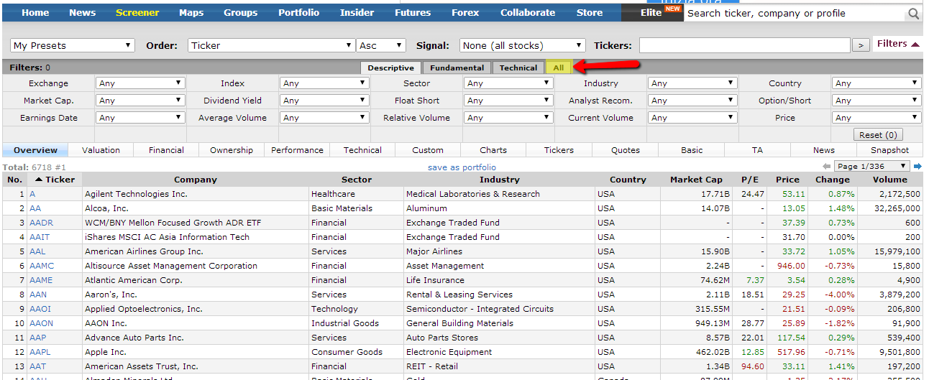The image size is (929, 380).
Task: Click the search magnifier icon
Action: click(x=913, y=14)
